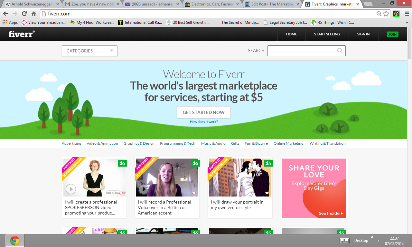Image resolution: width=412 pixels, height=247 pixels.
Task: Open Music & Audio category link
Action: click(x=213, y=143)
